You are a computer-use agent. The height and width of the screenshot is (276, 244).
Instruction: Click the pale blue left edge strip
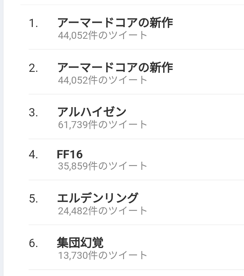coord(2,138)
